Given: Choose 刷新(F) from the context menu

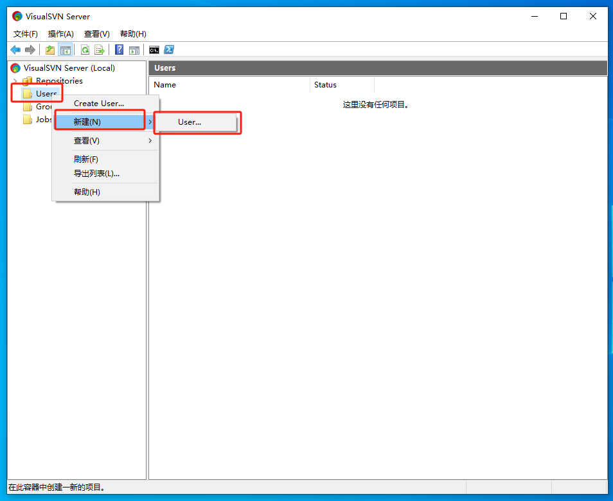Looking at the screenshot, I should click(105, 159).
